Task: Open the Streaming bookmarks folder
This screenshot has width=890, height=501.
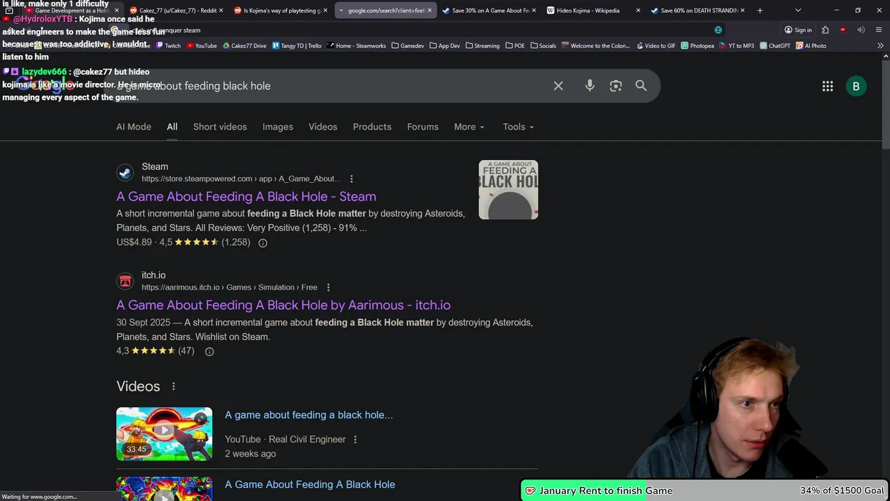Action: tap(483, 46)
